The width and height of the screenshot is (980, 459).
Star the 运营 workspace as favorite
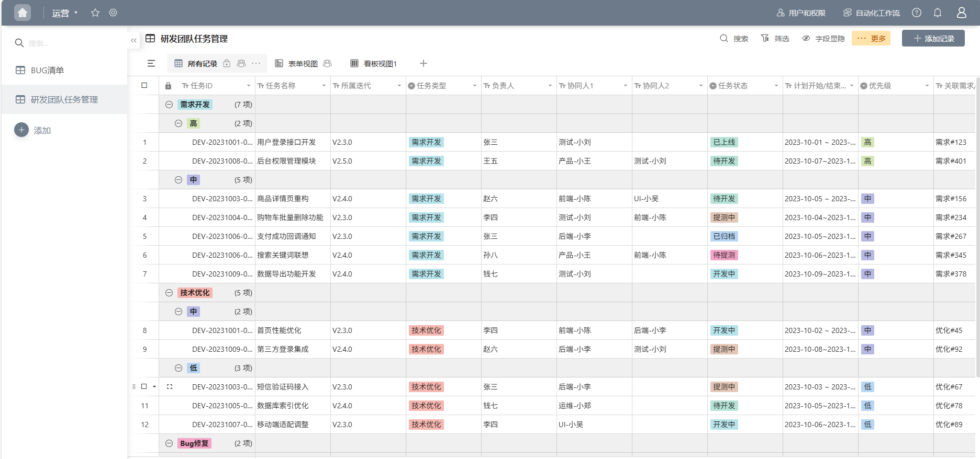95,13
